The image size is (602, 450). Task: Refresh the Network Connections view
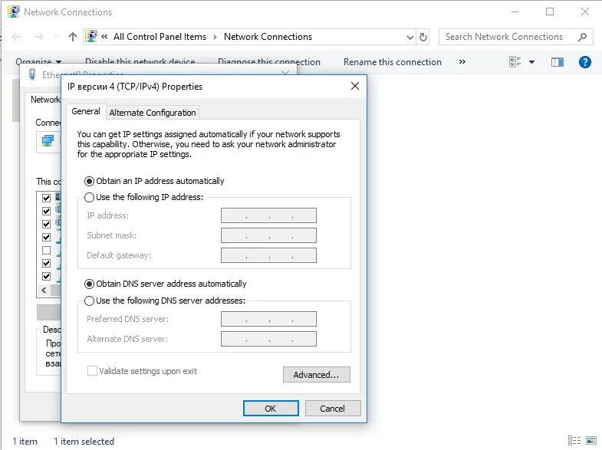pos(423,38)
